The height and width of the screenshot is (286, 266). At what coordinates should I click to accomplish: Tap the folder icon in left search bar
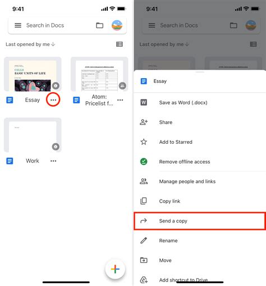(x=99, y=25)
